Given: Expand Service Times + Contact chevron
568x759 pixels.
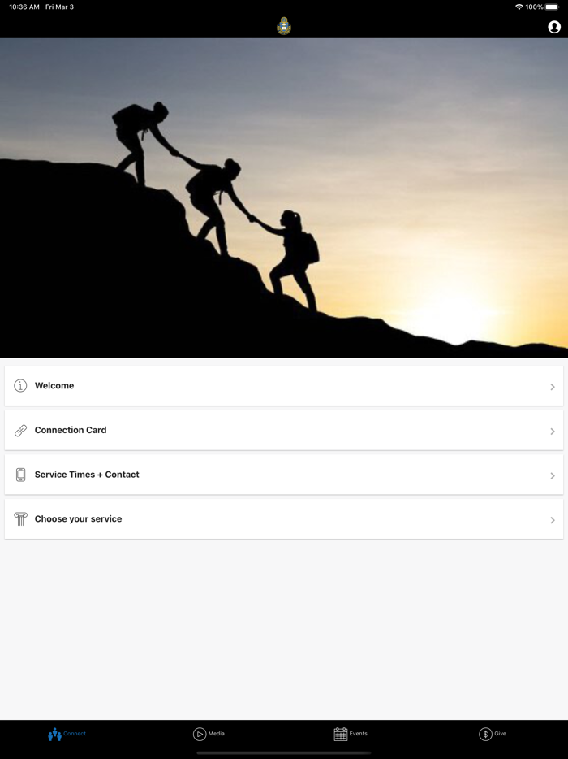Looking at the screenshot, I should (553, 476).
